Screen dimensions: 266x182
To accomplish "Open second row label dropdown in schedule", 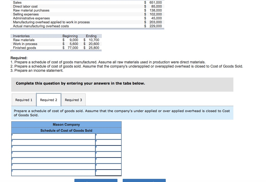I will point(54,142).
